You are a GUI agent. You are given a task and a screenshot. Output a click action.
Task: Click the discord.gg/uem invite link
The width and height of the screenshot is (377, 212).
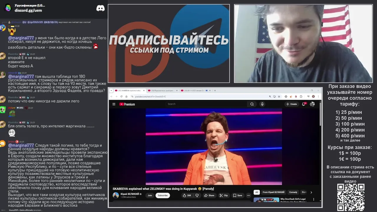pyautogui.click(x=28, y=10)
